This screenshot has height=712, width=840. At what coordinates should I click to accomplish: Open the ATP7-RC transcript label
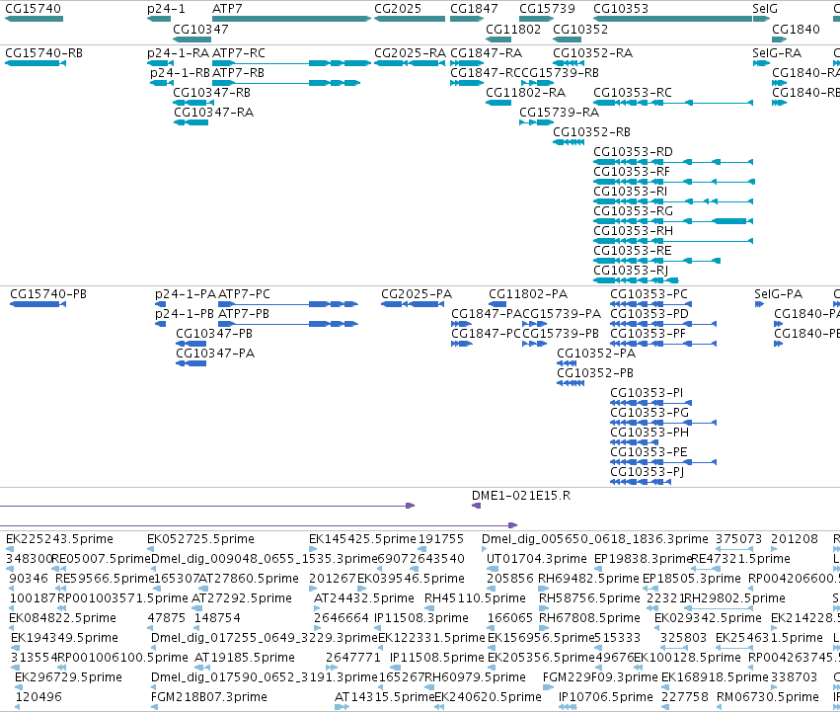pyautogui.click(x=239, y=53)
